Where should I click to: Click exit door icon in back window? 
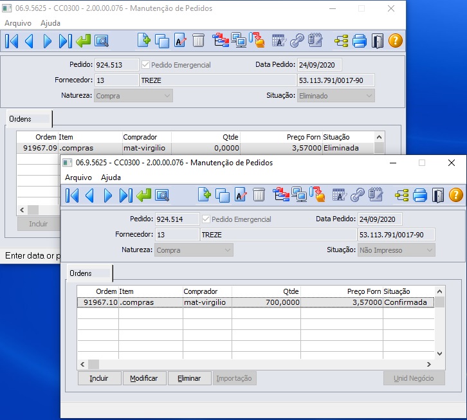tap(378, 41)
